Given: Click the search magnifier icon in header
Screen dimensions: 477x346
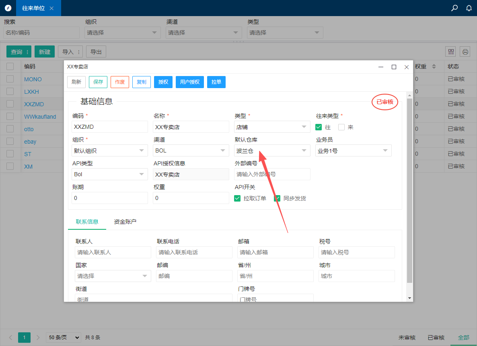Looking at the screenshot, I should point(454,8).
